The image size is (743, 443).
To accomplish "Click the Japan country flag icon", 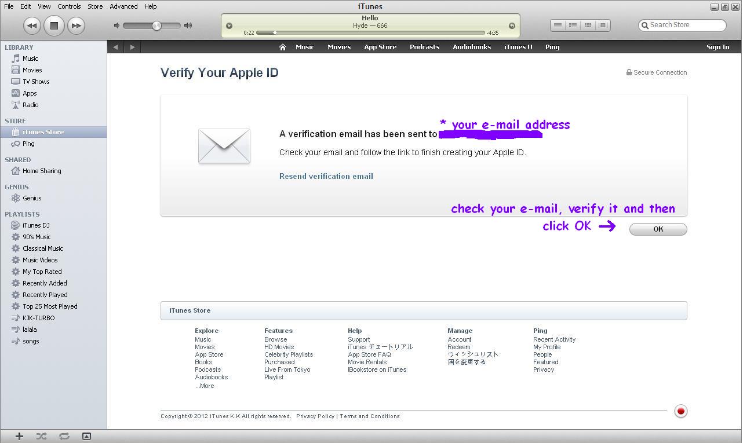I will [x=681, y=411].
